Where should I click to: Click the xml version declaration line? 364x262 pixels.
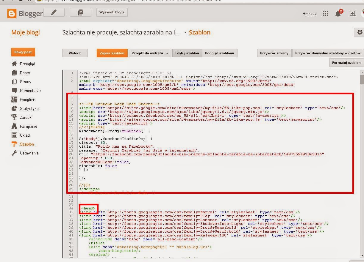pos(125,73)
